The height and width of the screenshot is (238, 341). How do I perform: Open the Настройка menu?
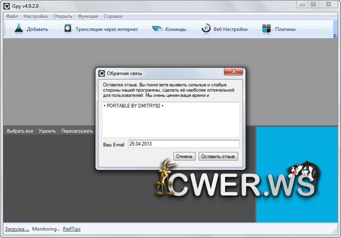point(35,16)
